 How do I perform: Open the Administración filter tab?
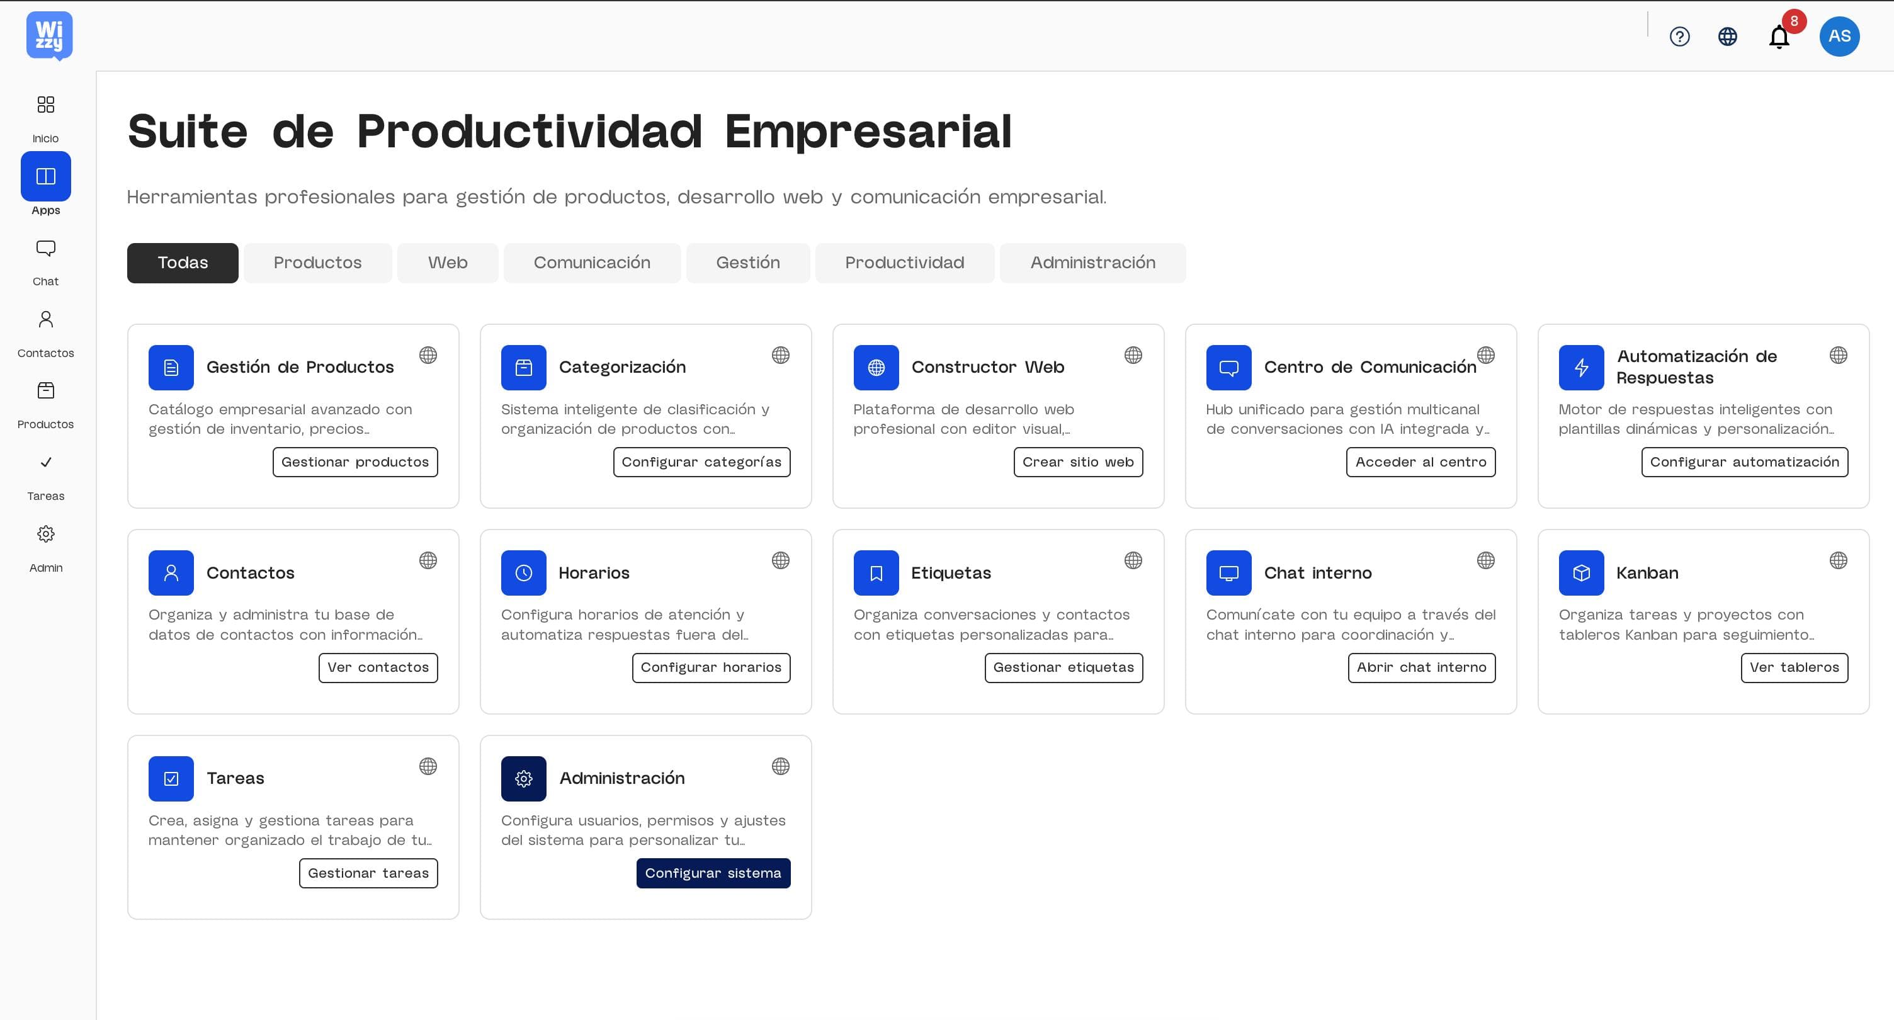[x=1092, y=263]
